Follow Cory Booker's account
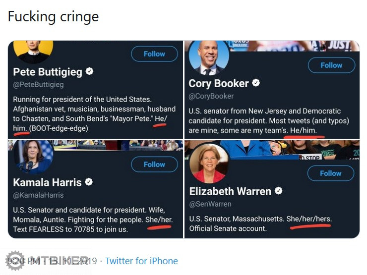This screenshot has width=367, height=275. [331, 65]
